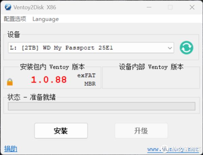Click the MBR partition style label

pyautogui.click(x=90, y=84)
